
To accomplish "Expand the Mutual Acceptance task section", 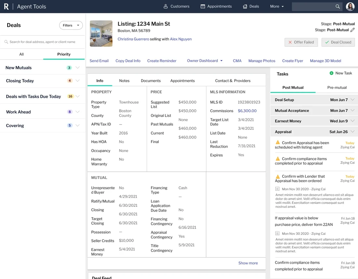I will click(x=352, y=111).
